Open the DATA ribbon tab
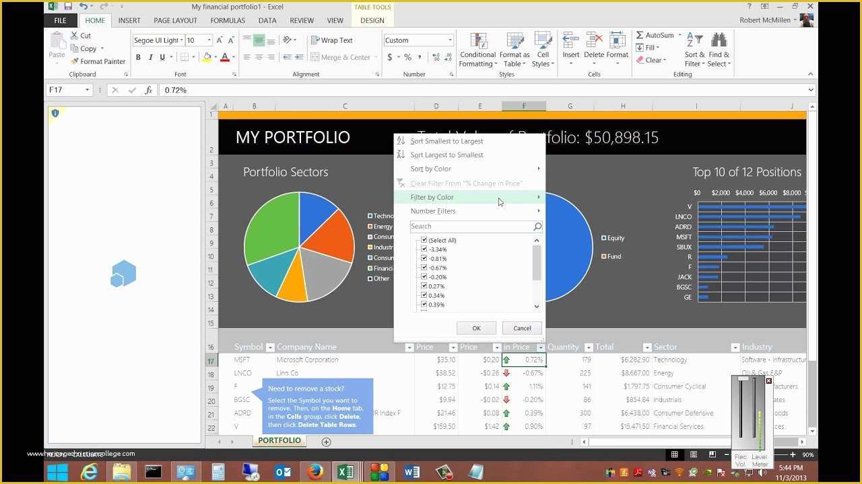 [267, 21]
